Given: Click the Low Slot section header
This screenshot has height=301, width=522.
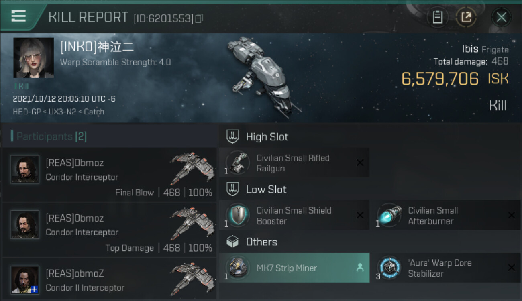Looking at the screenshot, I should [266, 189].
